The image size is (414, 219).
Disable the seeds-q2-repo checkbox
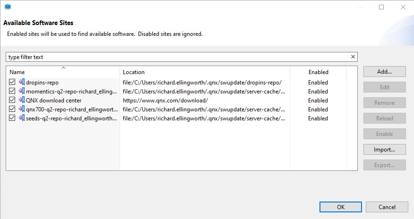[x=12, y=118]
